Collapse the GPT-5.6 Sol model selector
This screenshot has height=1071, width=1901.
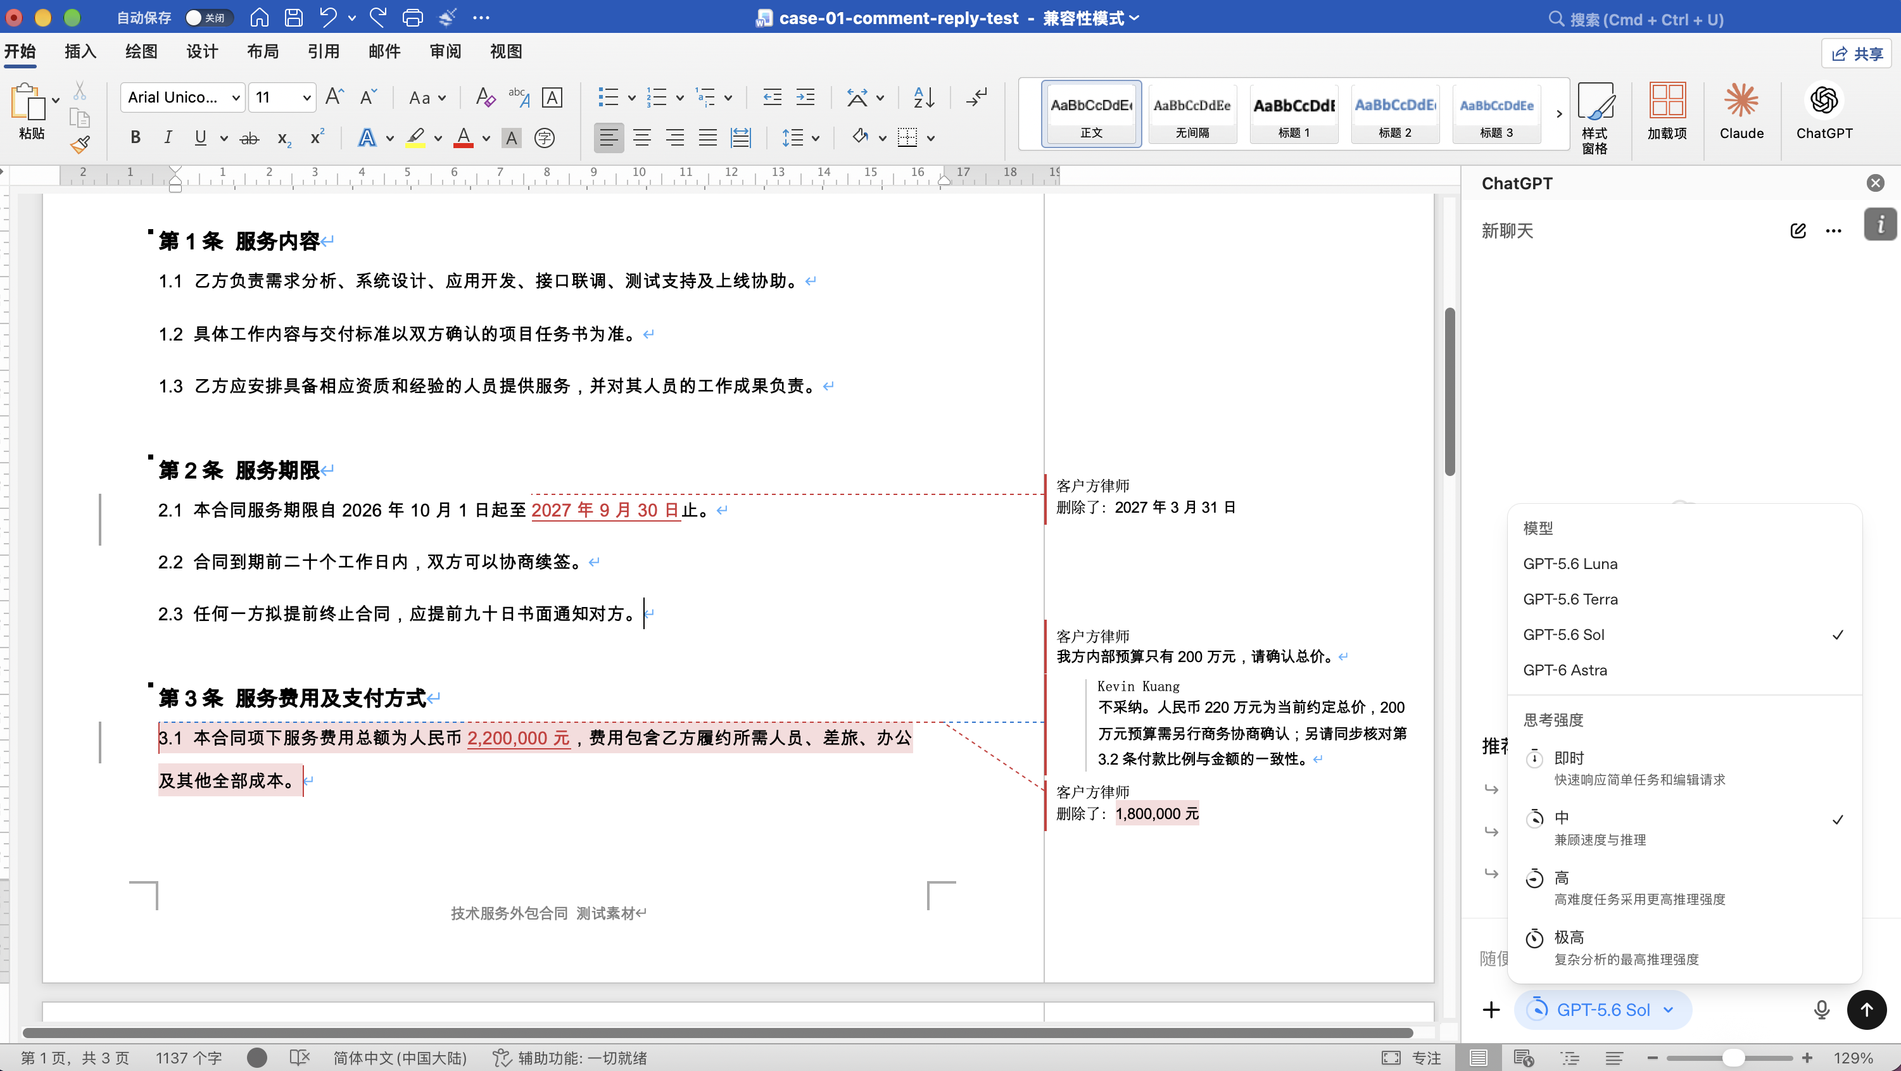click(x=1602, y=1009)
